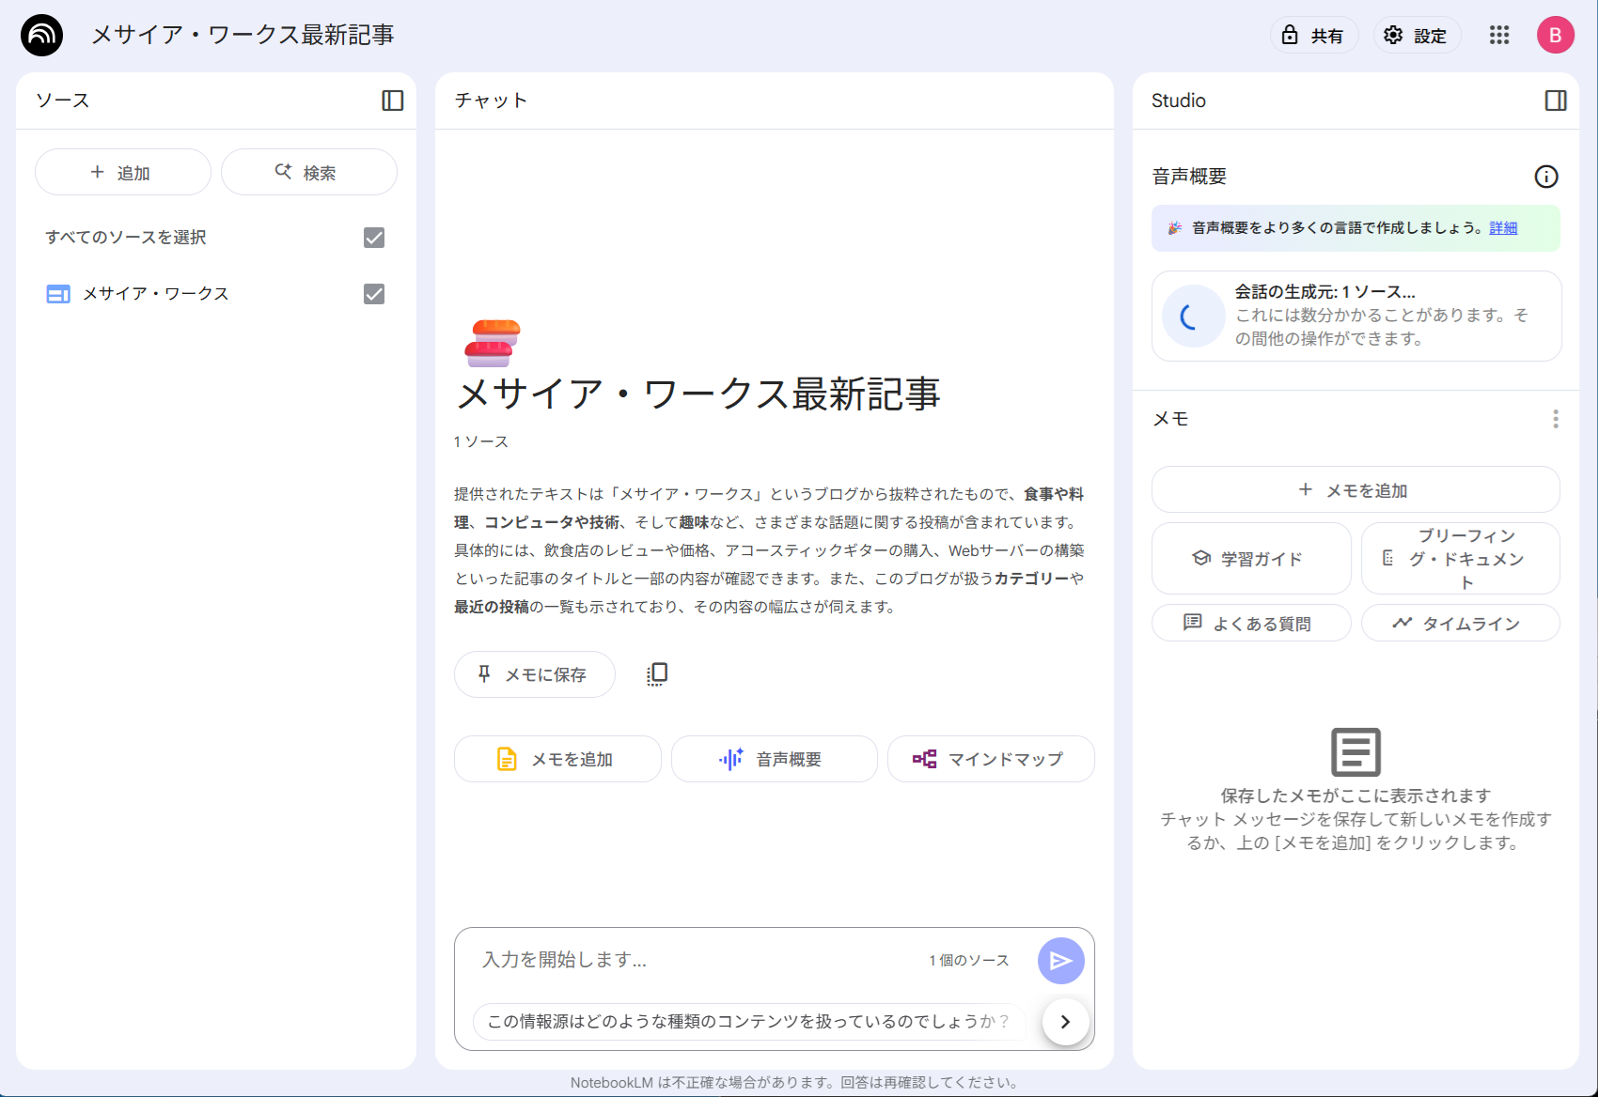Generate よくある質問
Screen dimensions: 1598x1097
click(1251, 623)
